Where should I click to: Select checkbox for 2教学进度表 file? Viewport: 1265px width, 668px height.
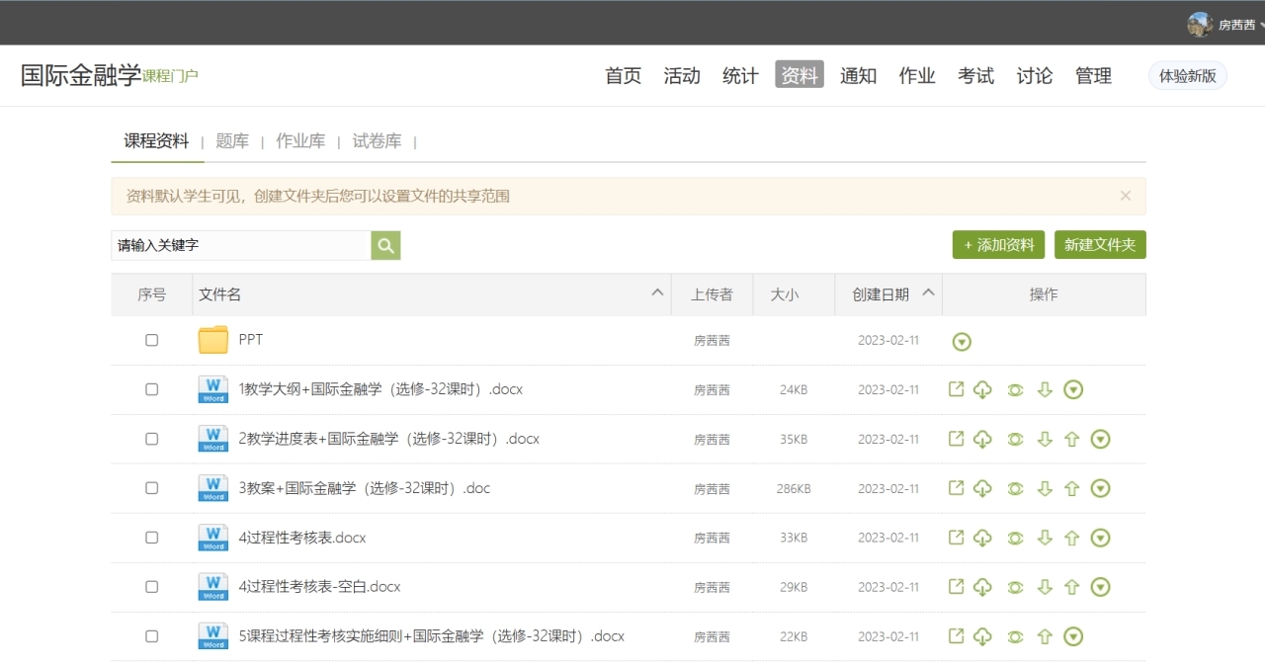pyautogui.click(x=151, y=439)
